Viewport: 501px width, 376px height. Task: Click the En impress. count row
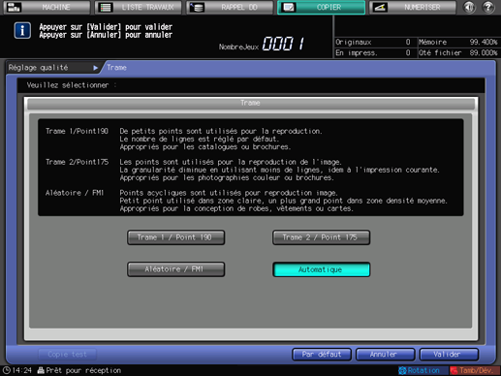coord(375,52)
